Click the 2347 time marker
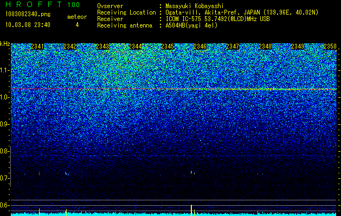 pos(233,46)
